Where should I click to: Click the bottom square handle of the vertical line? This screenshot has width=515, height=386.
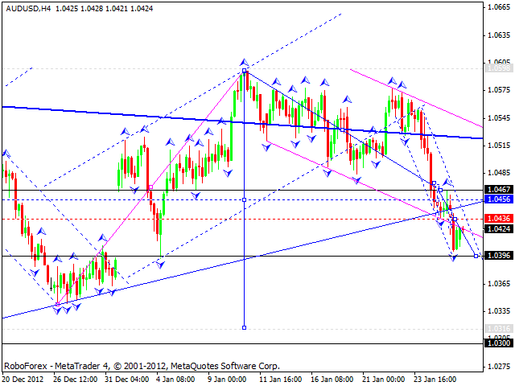244,326
